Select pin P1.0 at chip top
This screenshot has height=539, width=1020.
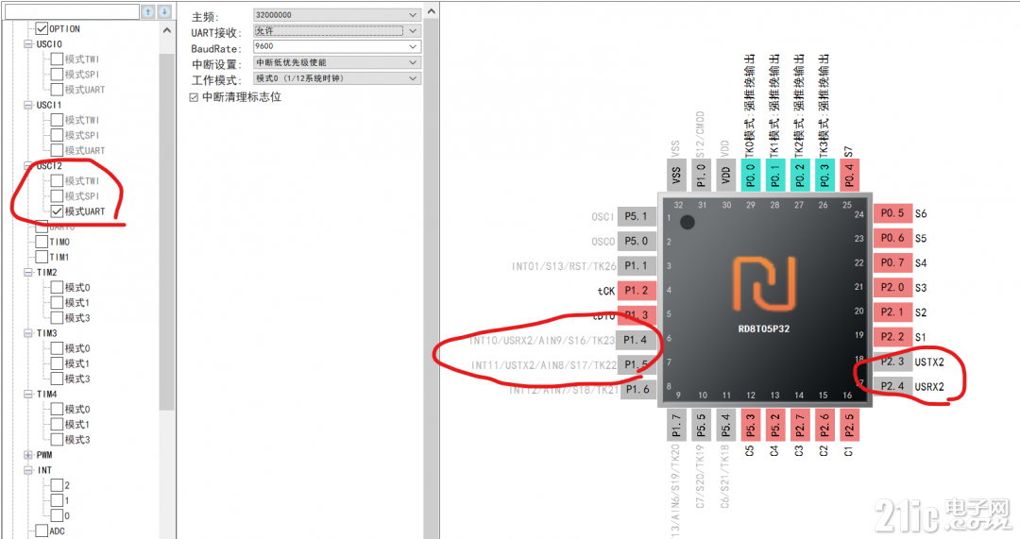tap(701, 175)
